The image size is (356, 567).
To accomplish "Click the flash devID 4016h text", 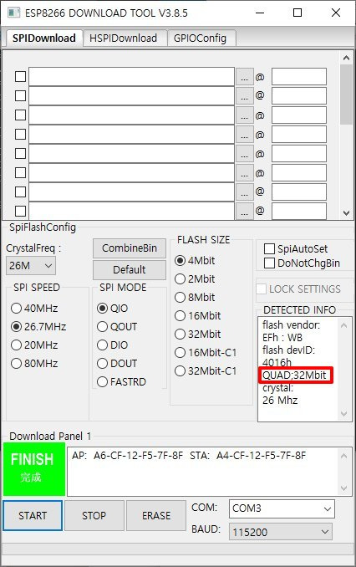I will [x=277, y=362].
